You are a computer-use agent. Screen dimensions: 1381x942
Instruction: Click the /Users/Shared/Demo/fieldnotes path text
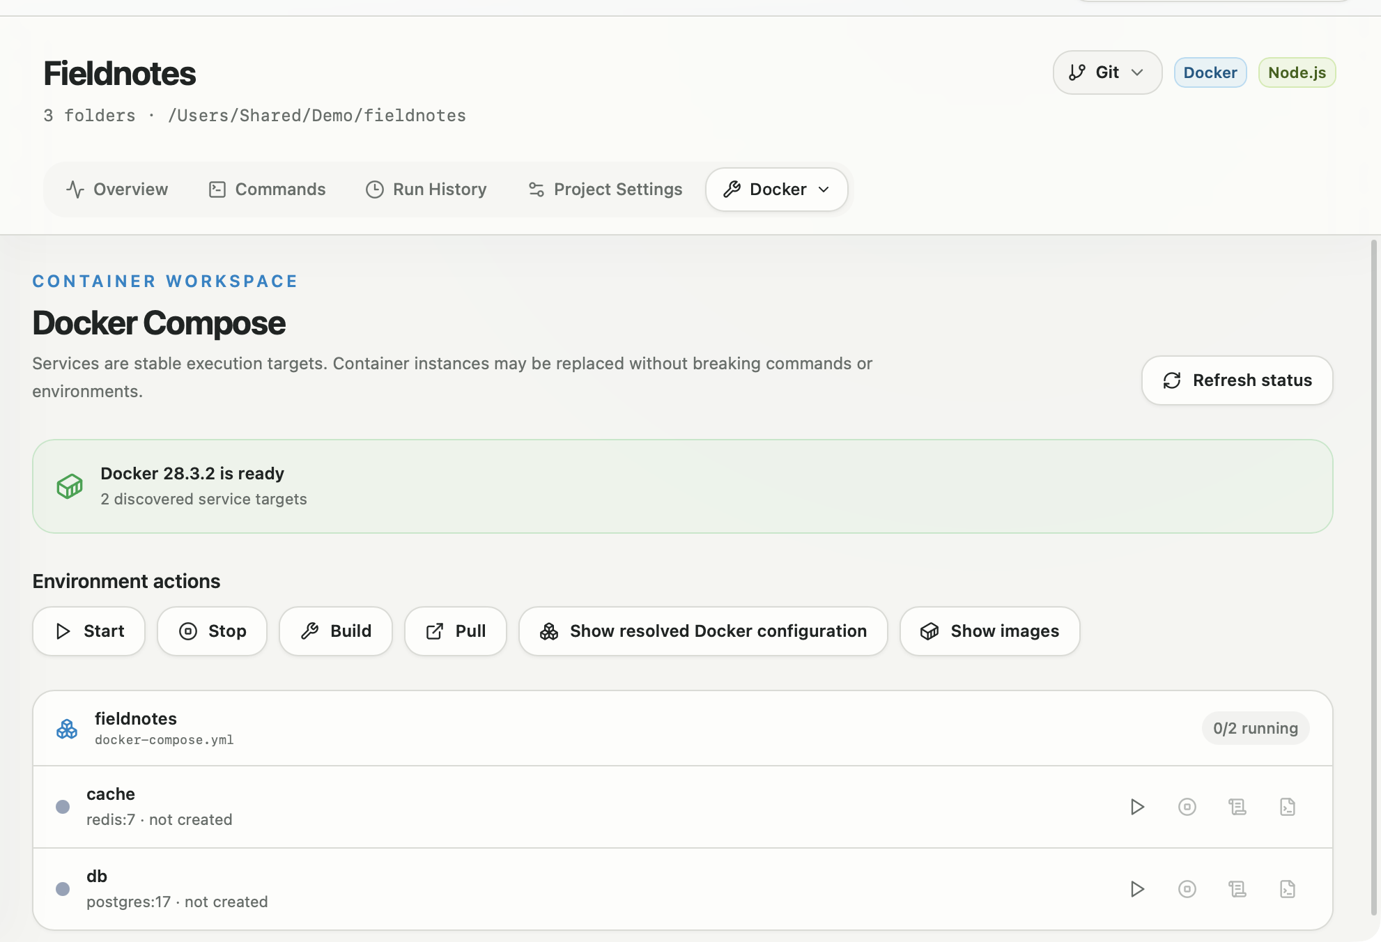pyautogui.click(x=317, y=116)
